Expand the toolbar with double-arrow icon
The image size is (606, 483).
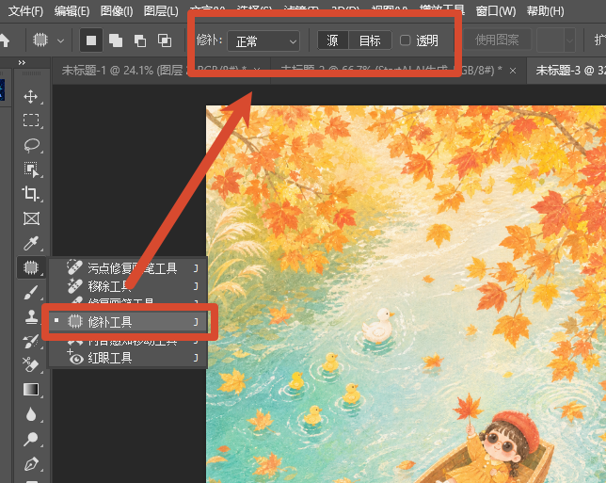pyautogui.click(x=22, y=62)
